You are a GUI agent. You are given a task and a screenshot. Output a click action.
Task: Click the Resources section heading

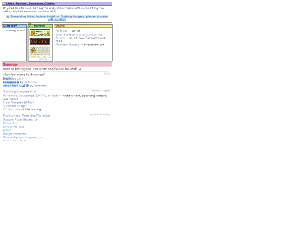[11, 64]
